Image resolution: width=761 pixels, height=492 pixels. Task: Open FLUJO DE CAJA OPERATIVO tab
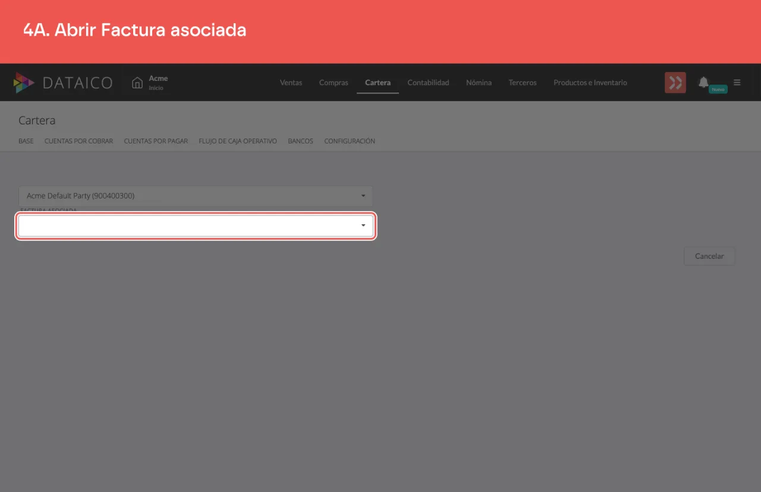[x=238, y=141]
